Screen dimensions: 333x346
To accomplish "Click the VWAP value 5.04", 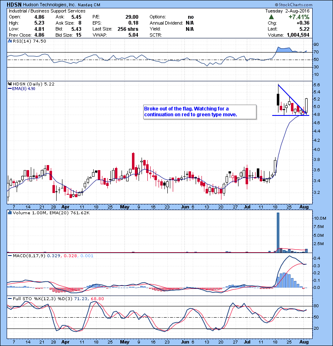I will coord(133,35).
